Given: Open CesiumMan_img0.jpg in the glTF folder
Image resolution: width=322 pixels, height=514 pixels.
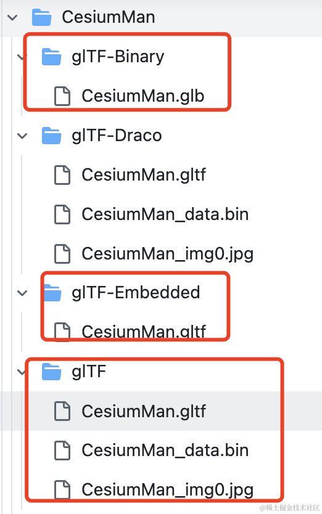Looking at the screenshot, I should (x=167, y=490).
